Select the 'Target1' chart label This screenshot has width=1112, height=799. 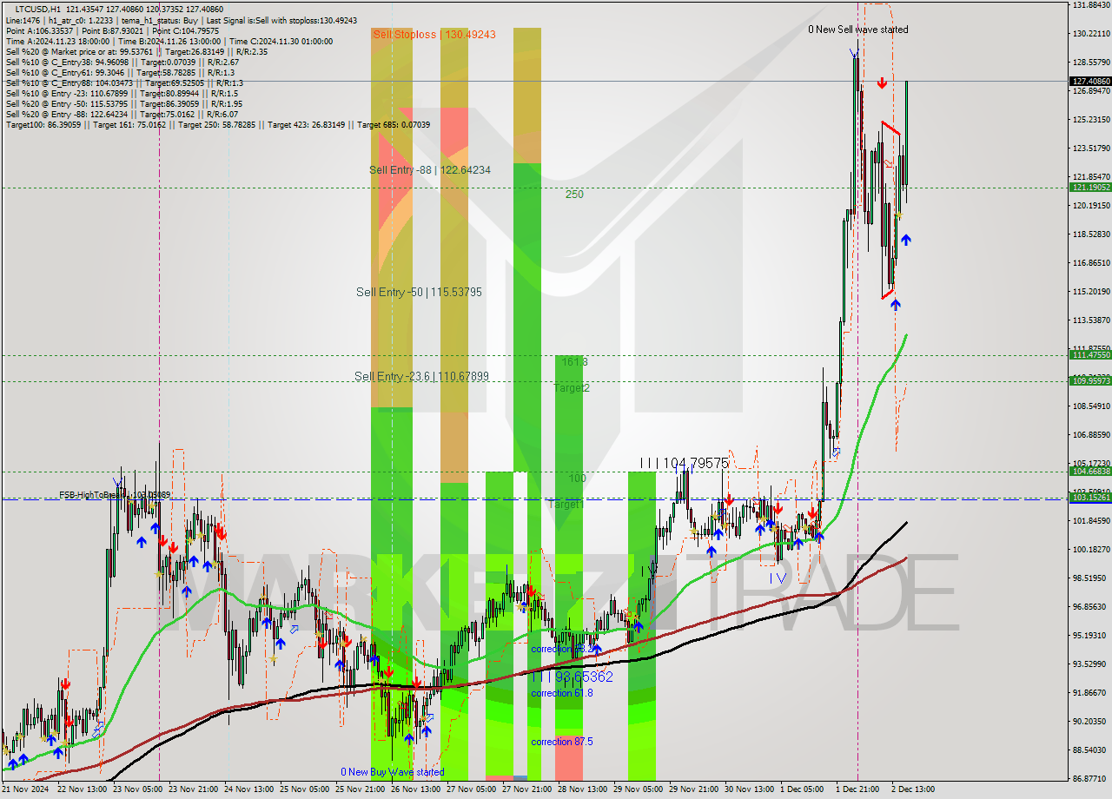566,504
